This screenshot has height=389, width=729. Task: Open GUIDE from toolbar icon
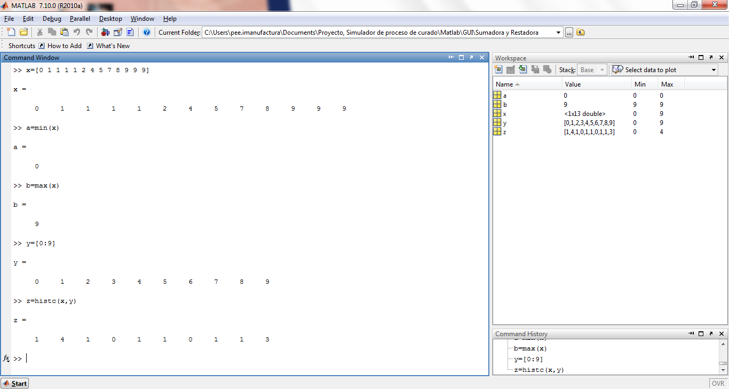click(x=117, y=32)
